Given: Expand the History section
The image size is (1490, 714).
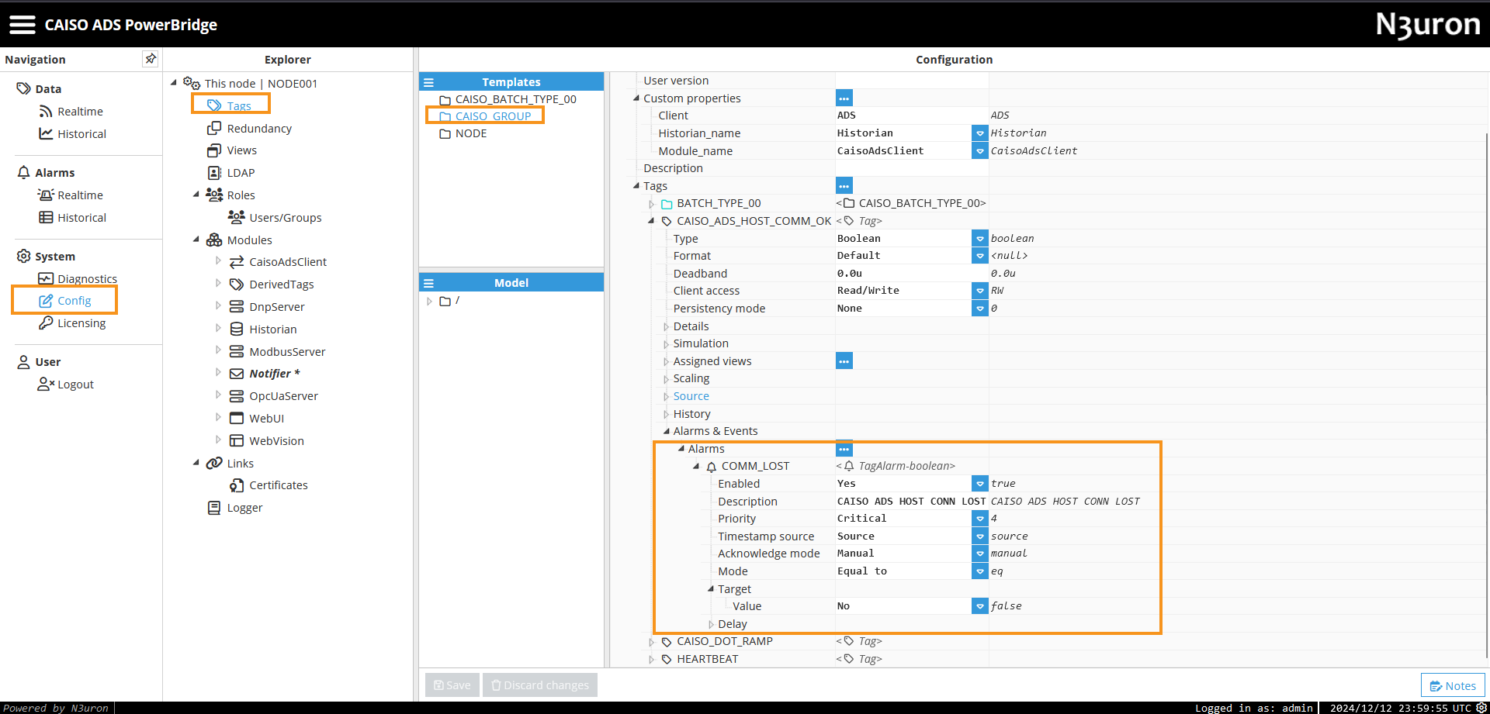Looking at the screenshot, I should 666,415.
